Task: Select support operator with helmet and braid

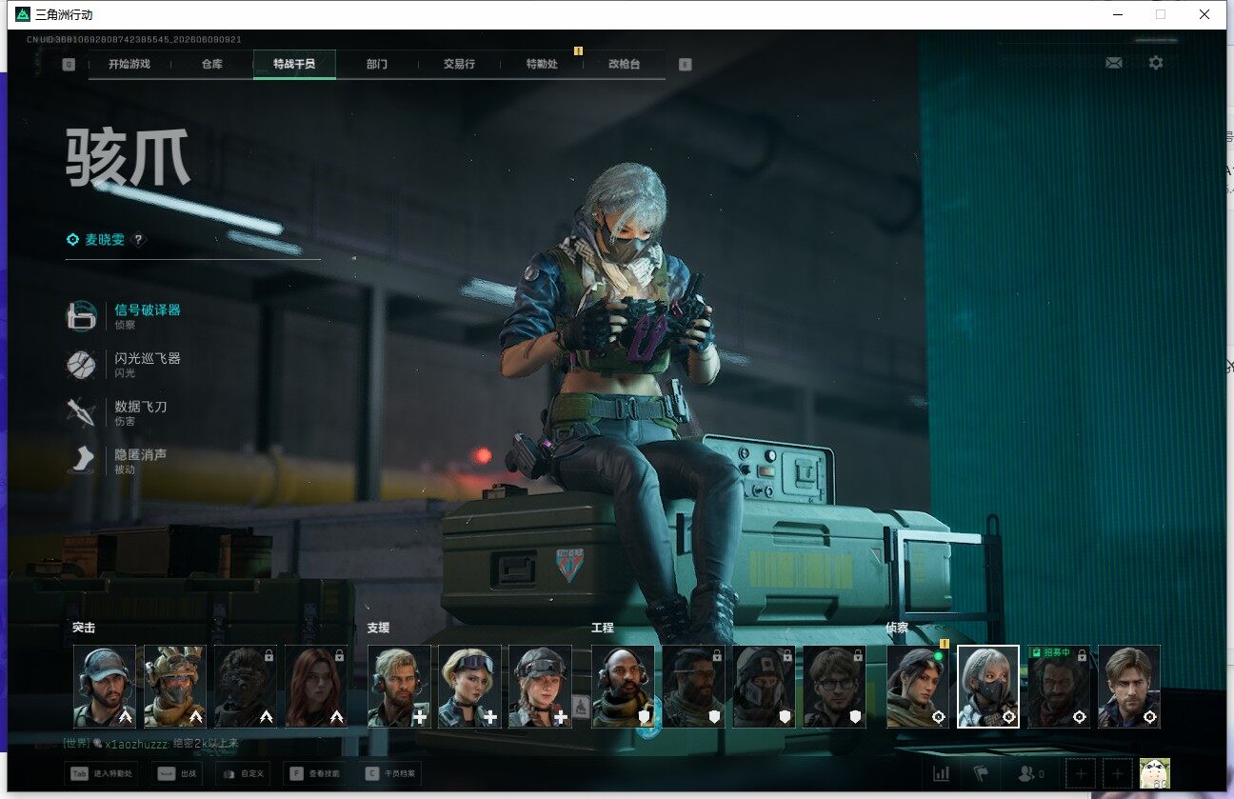Action: tap(540, 687)
